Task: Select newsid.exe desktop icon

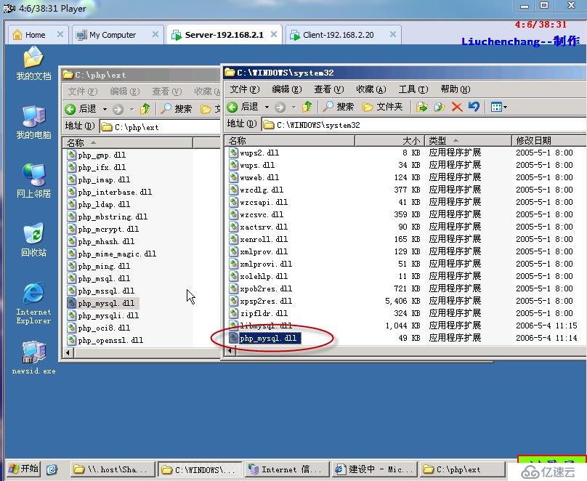Action: click(33, 357)
